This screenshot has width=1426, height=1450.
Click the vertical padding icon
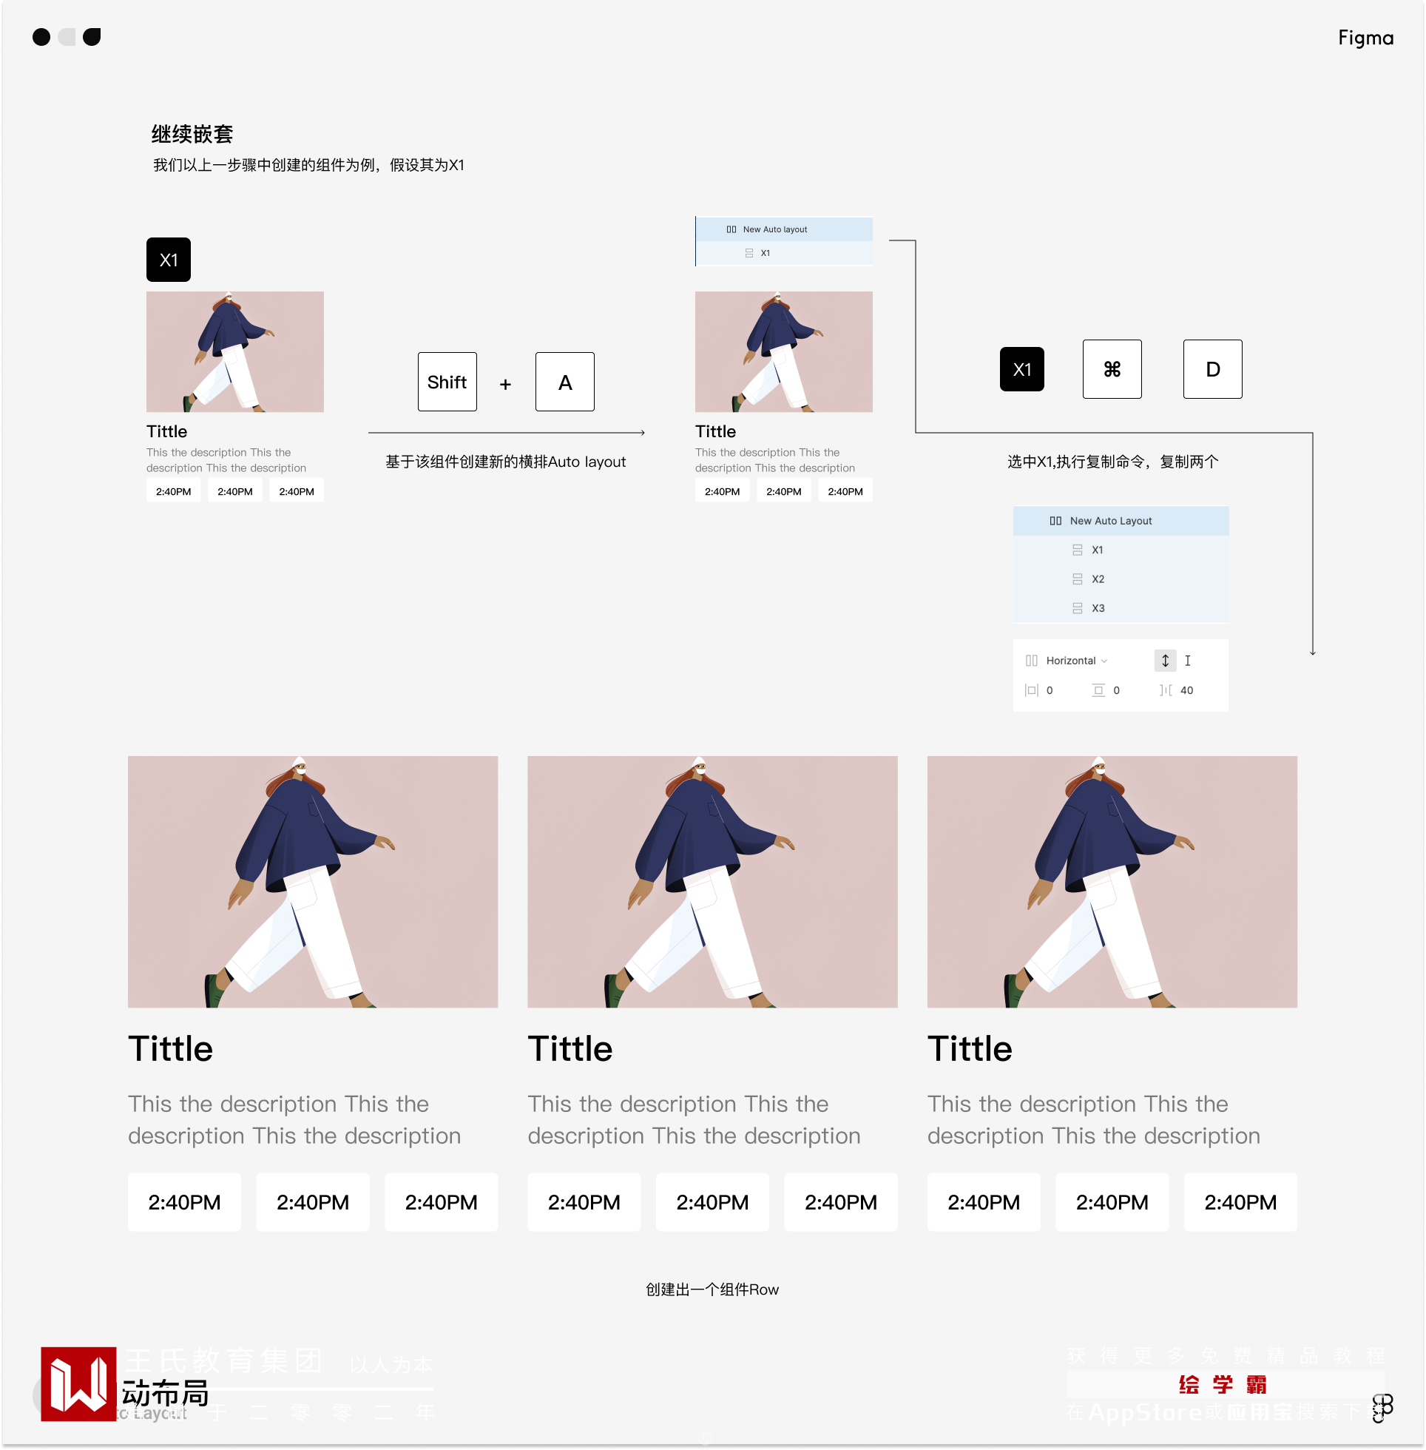1098,690
